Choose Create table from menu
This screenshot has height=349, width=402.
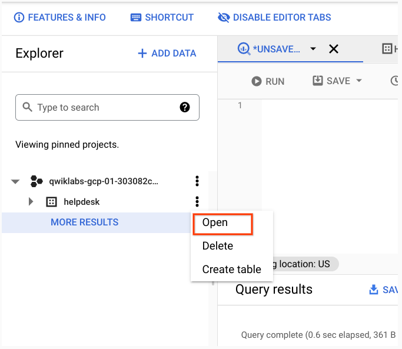[x=231, y=269]
